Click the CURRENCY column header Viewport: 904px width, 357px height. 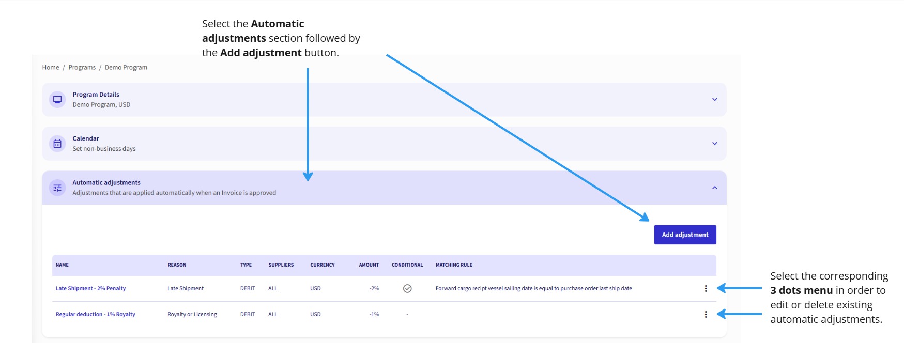[322, 265]
